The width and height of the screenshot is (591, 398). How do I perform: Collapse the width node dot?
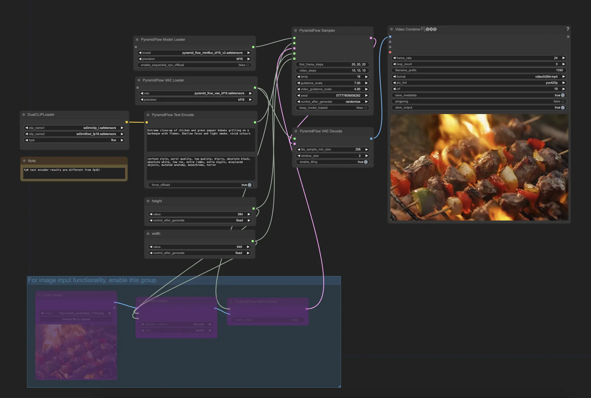pyautogui.click(x=148, y=234)
